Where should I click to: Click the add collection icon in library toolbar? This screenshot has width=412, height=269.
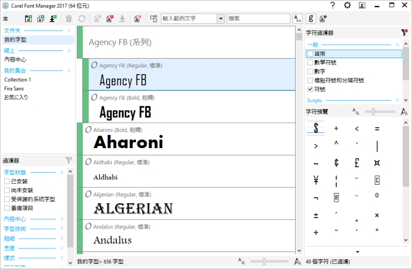pos(41,19)
